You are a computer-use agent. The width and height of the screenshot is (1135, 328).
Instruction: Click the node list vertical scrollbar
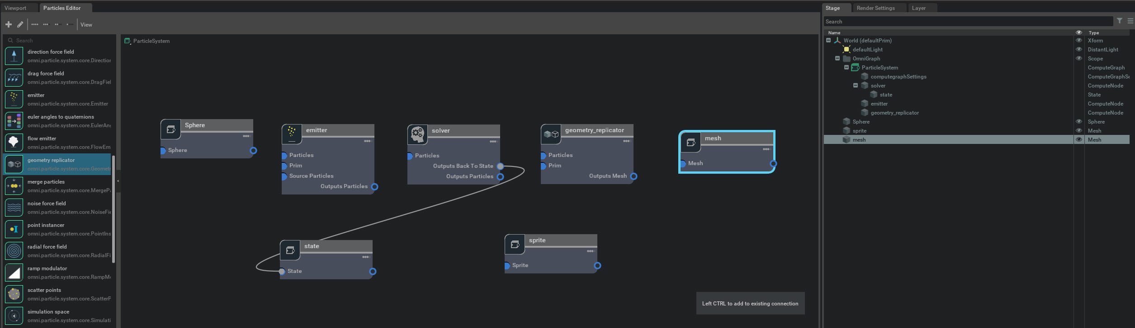click(x=113, y=209)
